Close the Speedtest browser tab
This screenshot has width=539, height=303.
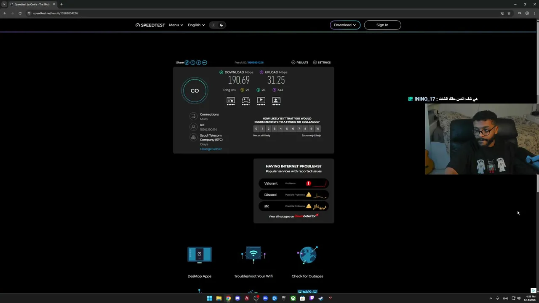click(54, 4)
